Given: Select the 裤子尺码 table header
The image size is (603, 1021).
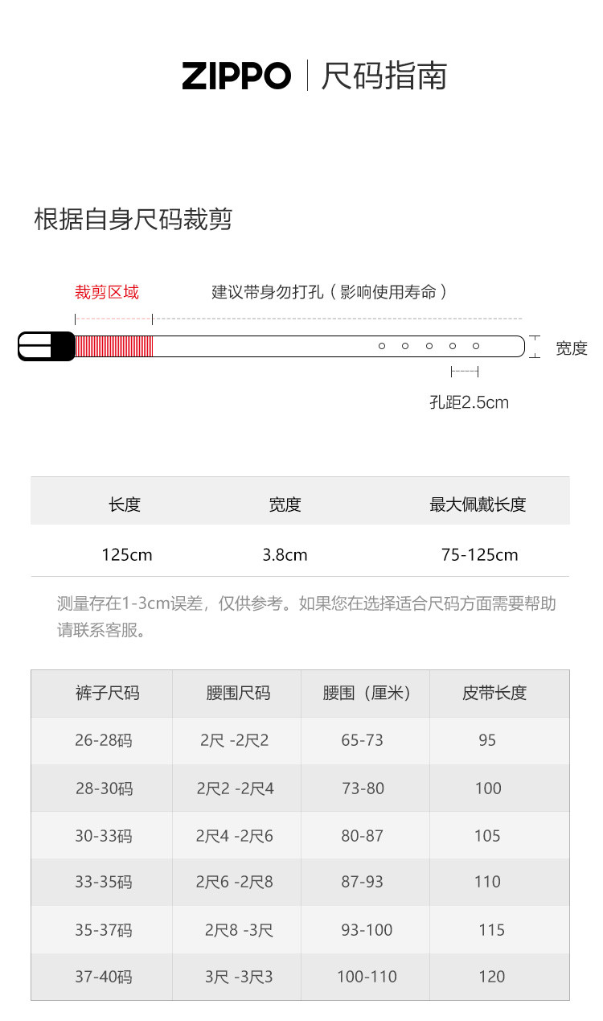Looking at the screenshot, I should pos(107,693).
